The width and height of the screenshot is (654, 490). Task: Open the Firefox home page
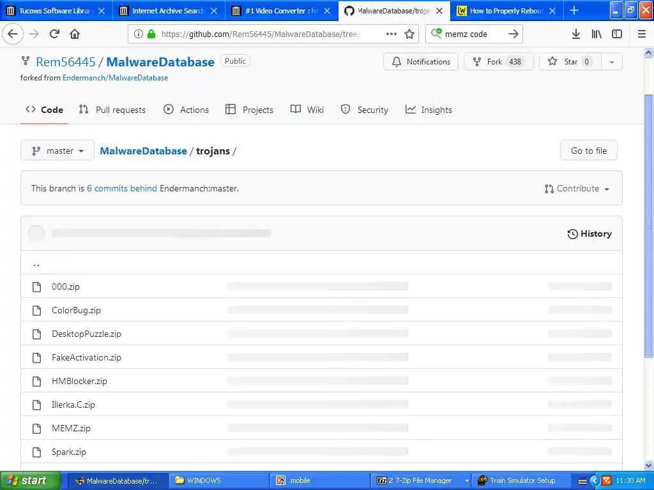[75, 34]
